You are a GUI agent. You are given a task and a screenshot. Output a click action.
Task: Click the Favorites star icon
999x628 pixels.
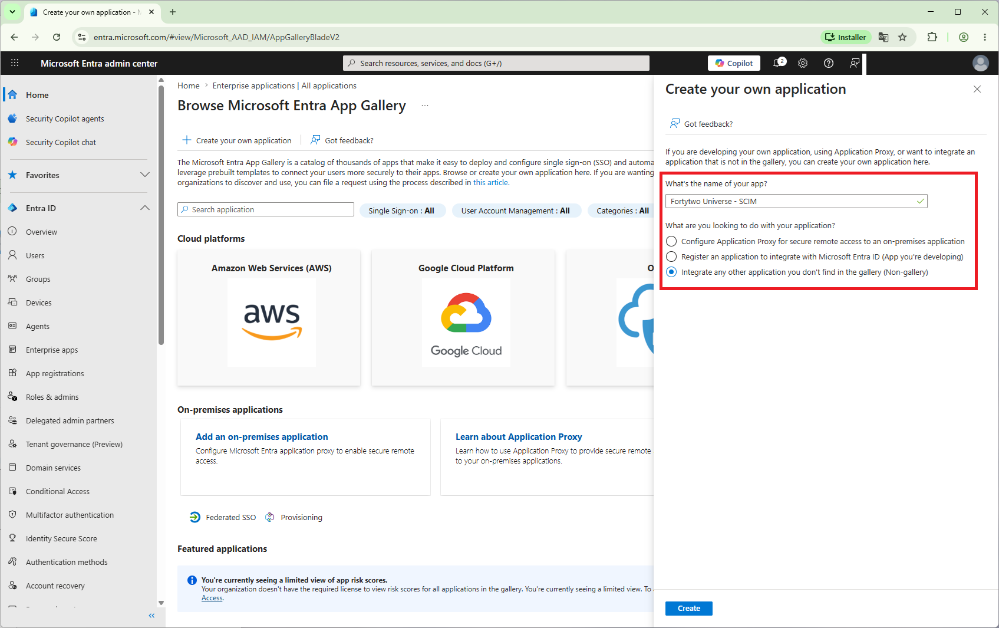pos(12,175)
